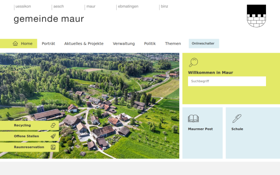Viewport: 280px width, 175px height.
Task: Focus the Suchbegriff search field
Action: pyautogui.click(x=227, y=81)
